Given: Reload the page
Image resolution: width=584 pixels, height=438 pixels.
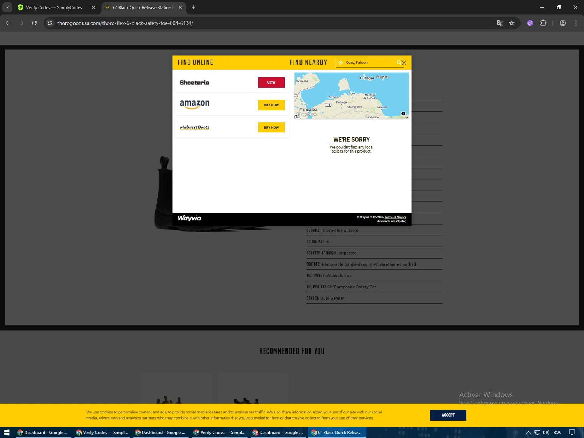Looking at the screenshot, I should tap(34, 23).
